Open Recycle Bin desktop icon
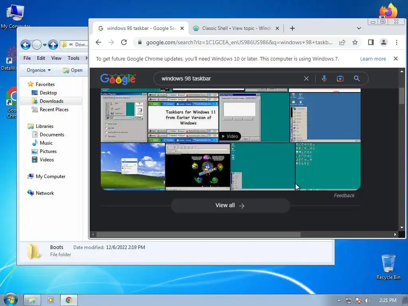 pyautogui.click(x=388, y=267)
